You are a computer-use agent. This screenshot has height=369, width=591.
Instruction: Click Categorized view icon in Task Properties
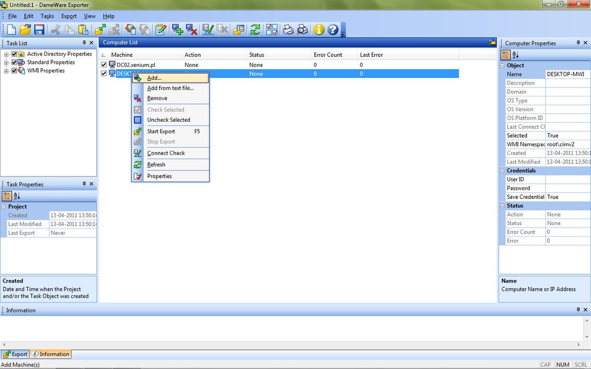point(7,196)
